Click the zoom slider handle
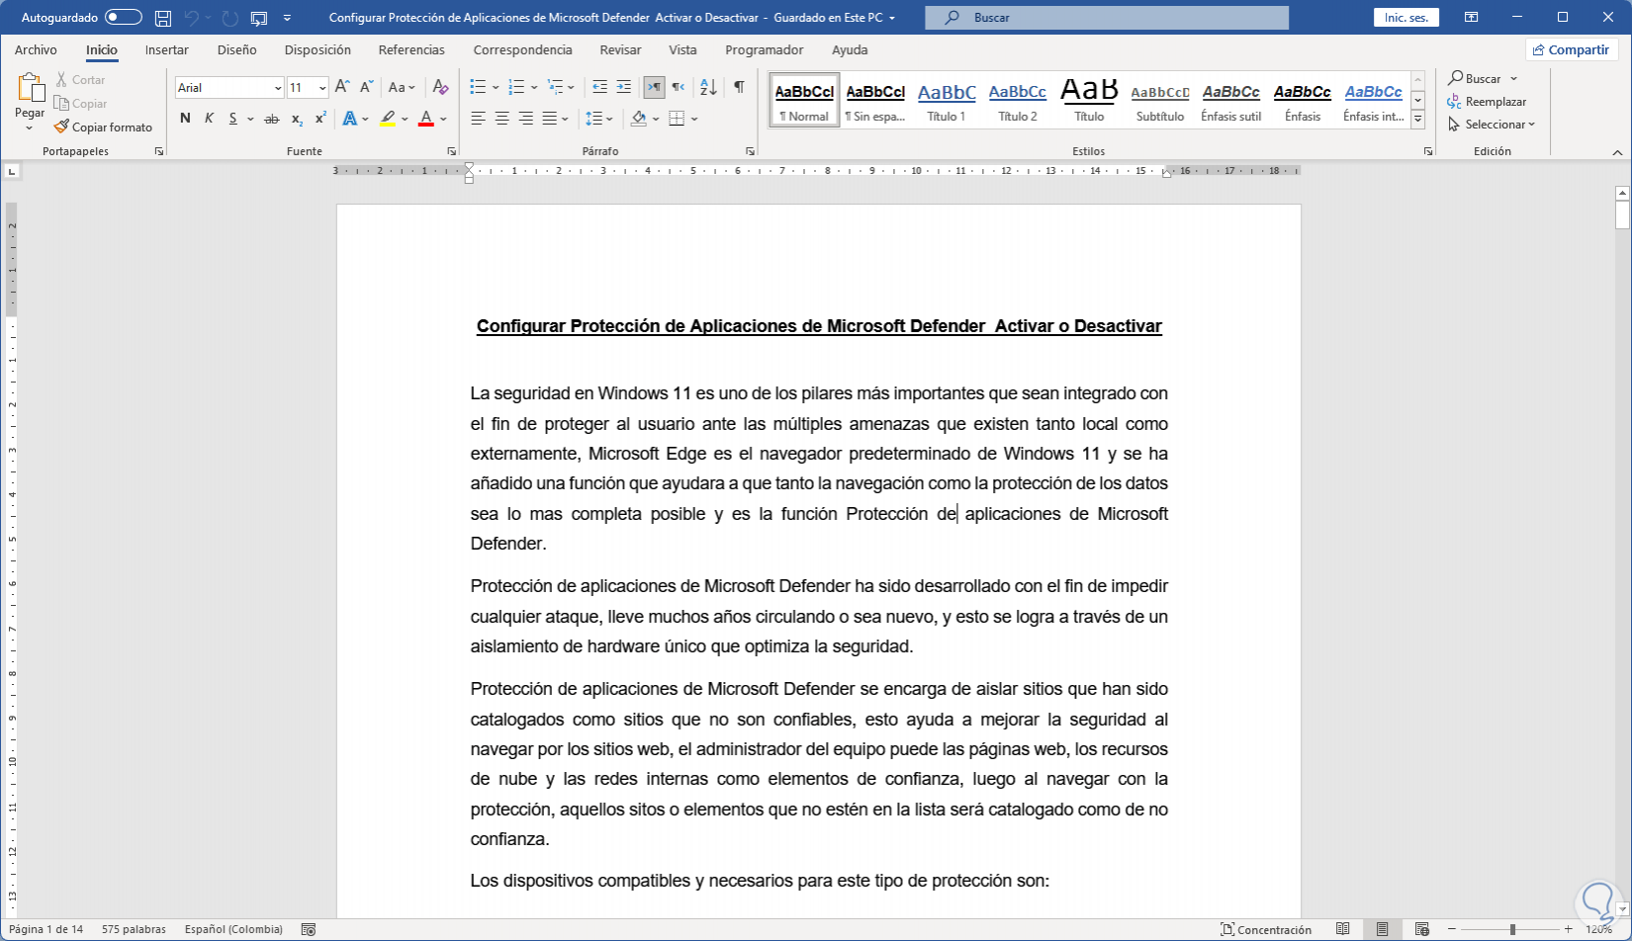 point(1512,929)
